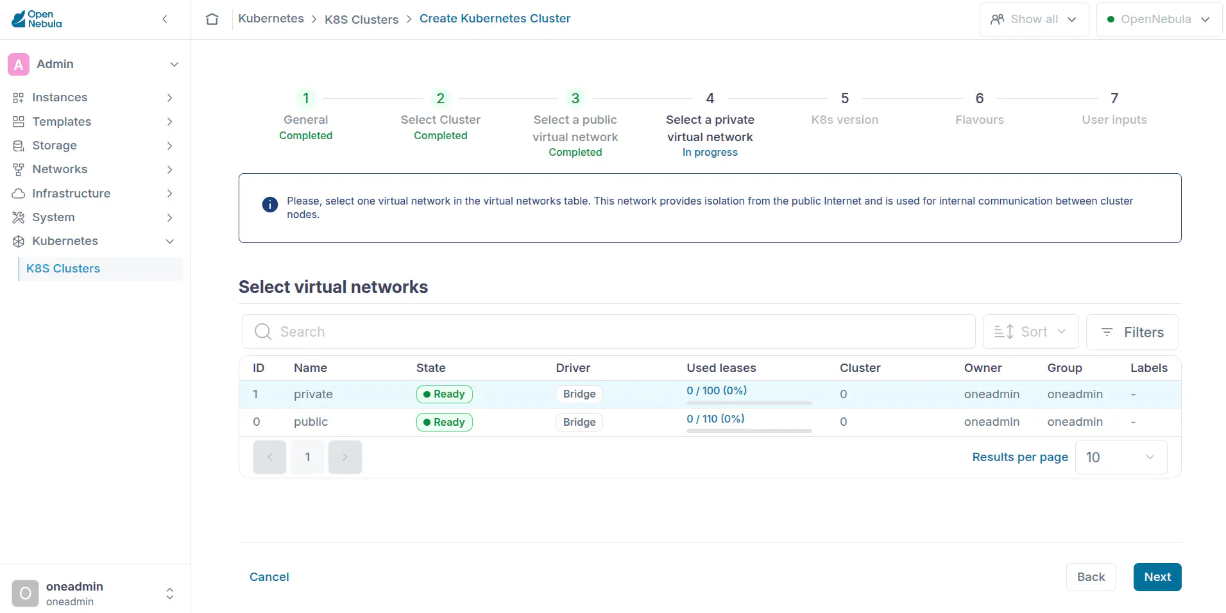Click the Infrastructure cloud icon
Image resolution: width=1226 pixels, height=613 pixels.
[x=19, y=193]
